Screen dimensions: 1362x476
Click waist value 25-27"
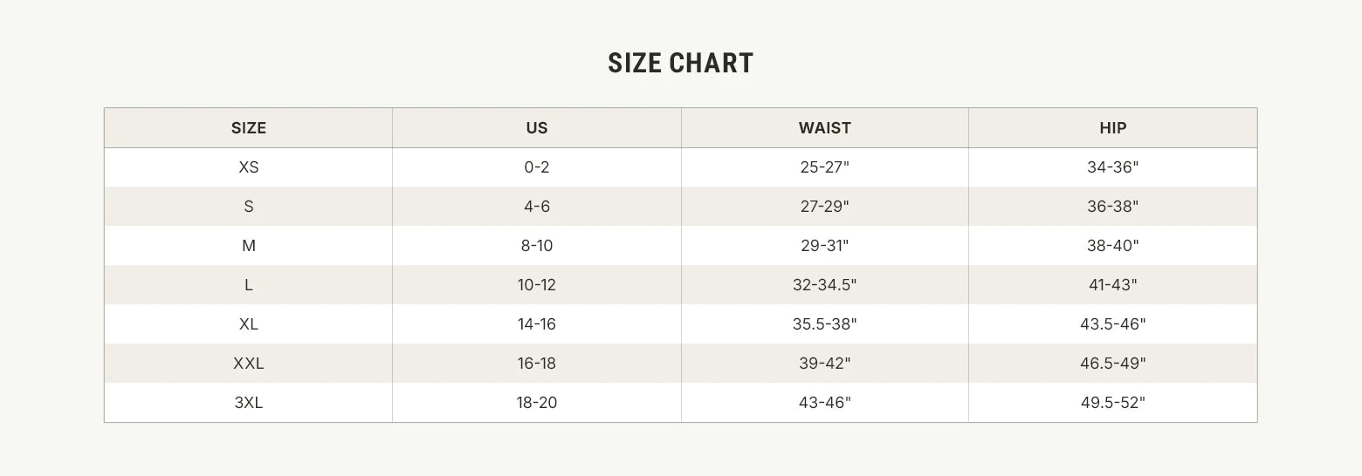(x=824, y=167)
